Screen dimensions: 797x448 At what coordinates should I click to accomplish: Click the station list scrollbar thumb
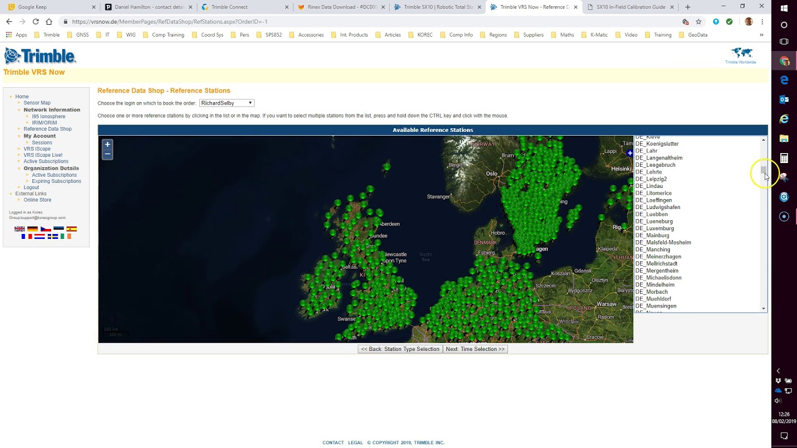(763, 170)
